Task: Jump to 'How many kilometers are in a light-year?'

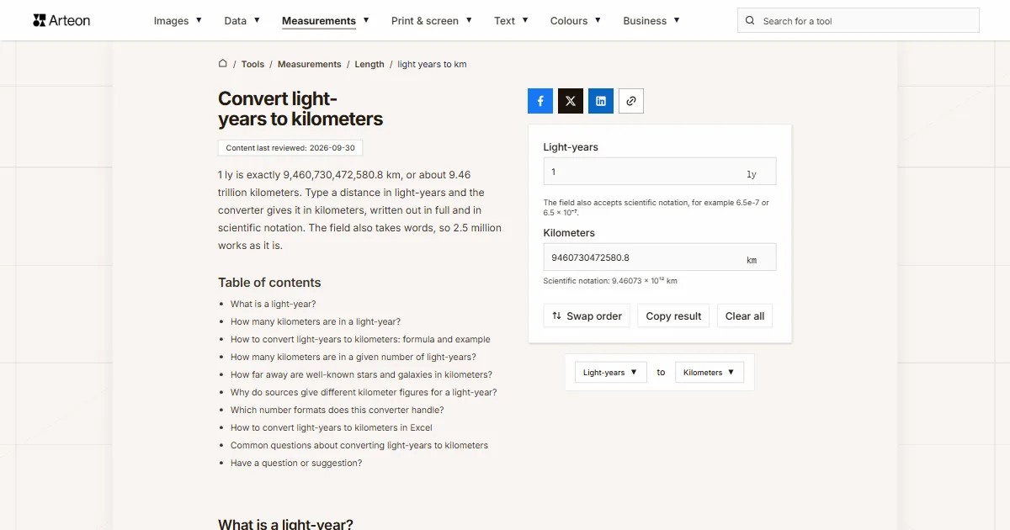Action: point(316,321)
